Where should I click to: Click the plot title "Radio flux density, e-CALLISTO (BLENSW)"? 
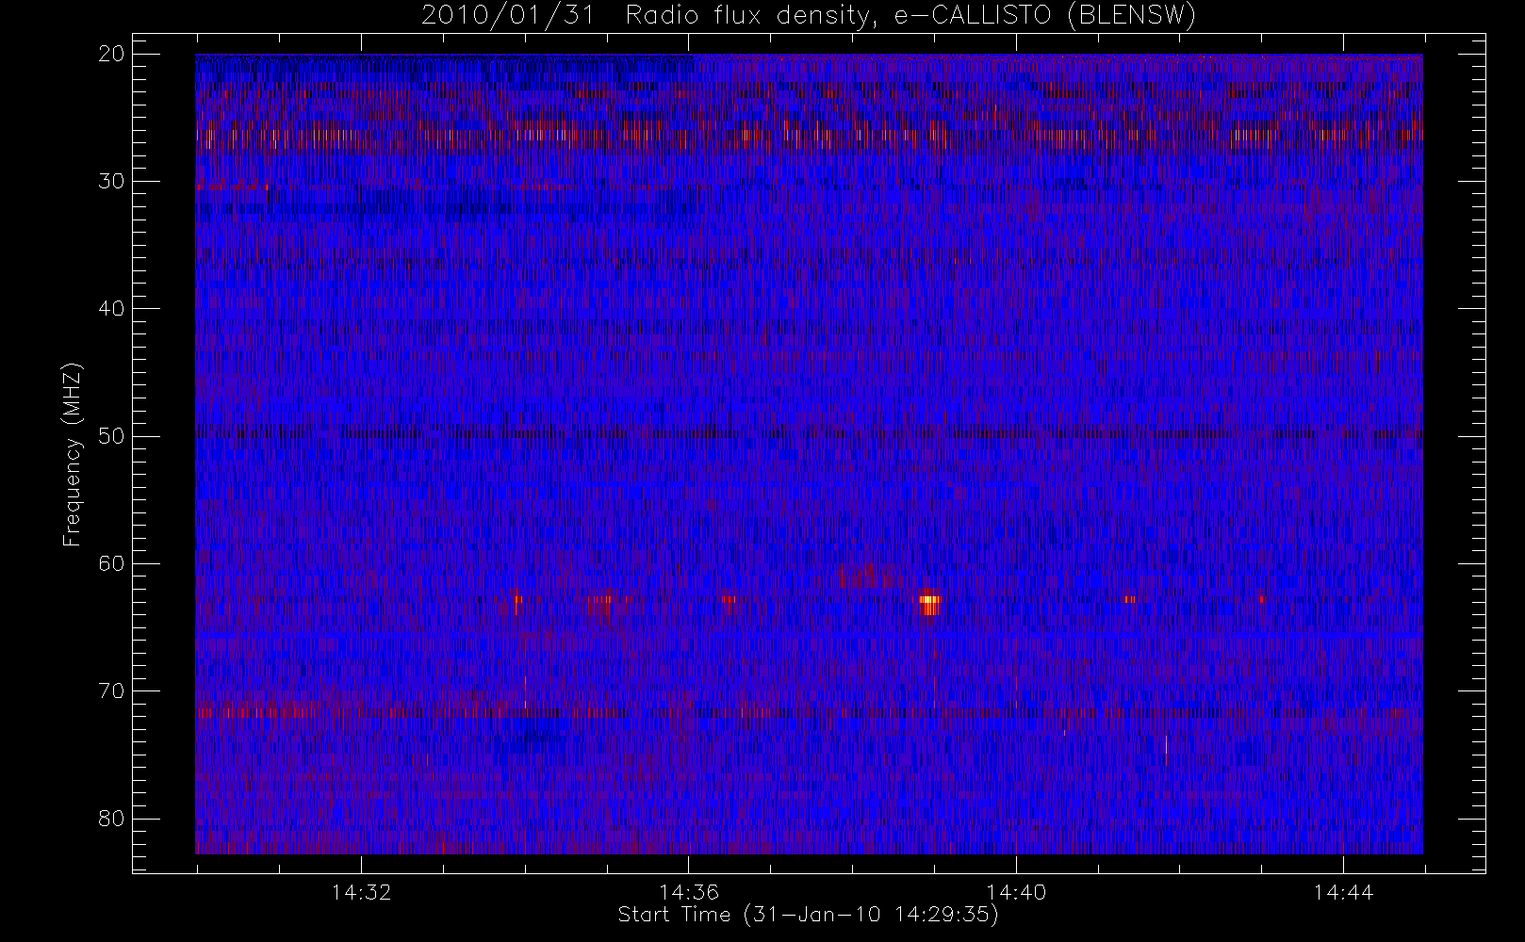[x=910, y=16]
